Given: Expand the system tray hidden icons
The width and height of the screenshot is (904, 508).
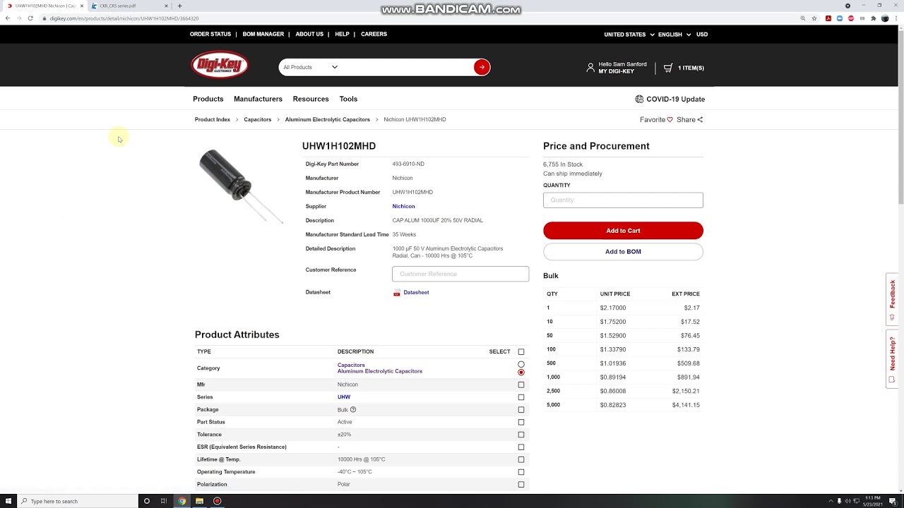Looking at the screenshot, I should 831,501.
